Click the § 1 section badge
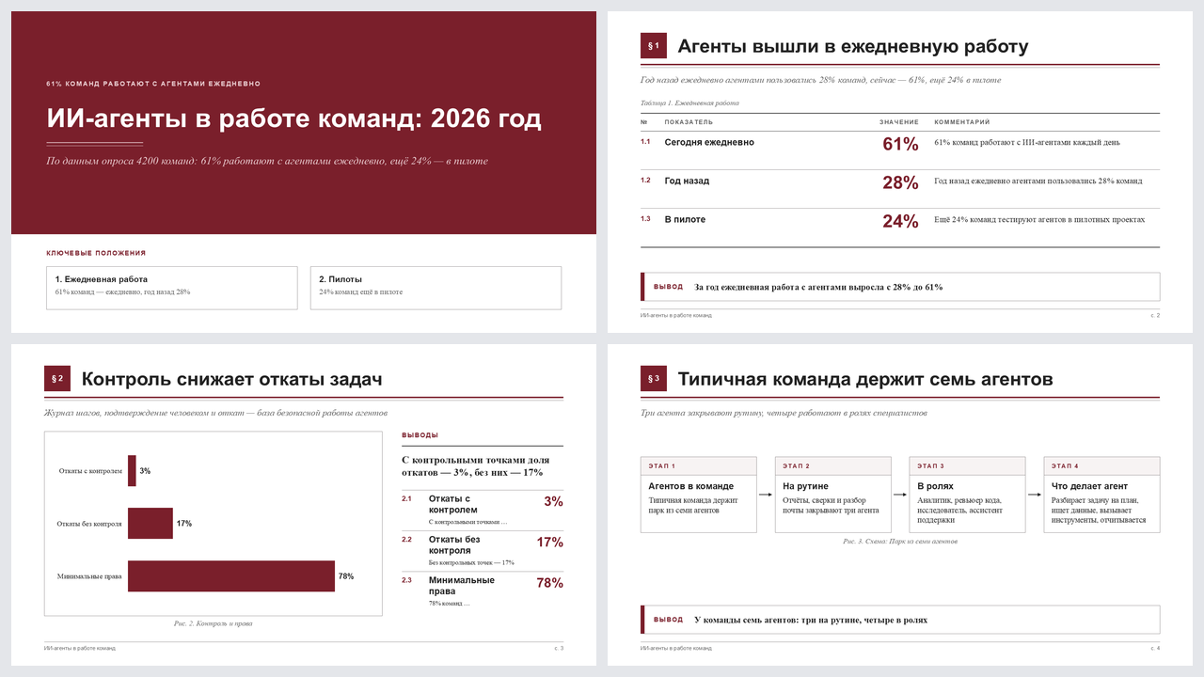1204x677 pixels. [x=654, y=46]
